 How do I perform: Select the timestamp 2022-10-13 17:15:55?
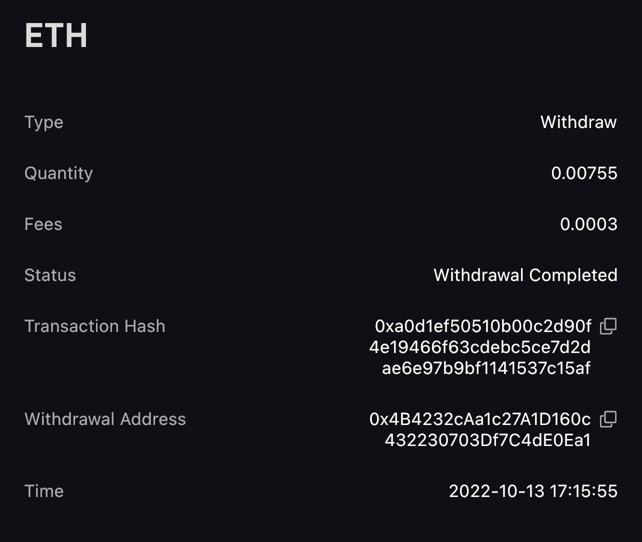tap(533, 491)
